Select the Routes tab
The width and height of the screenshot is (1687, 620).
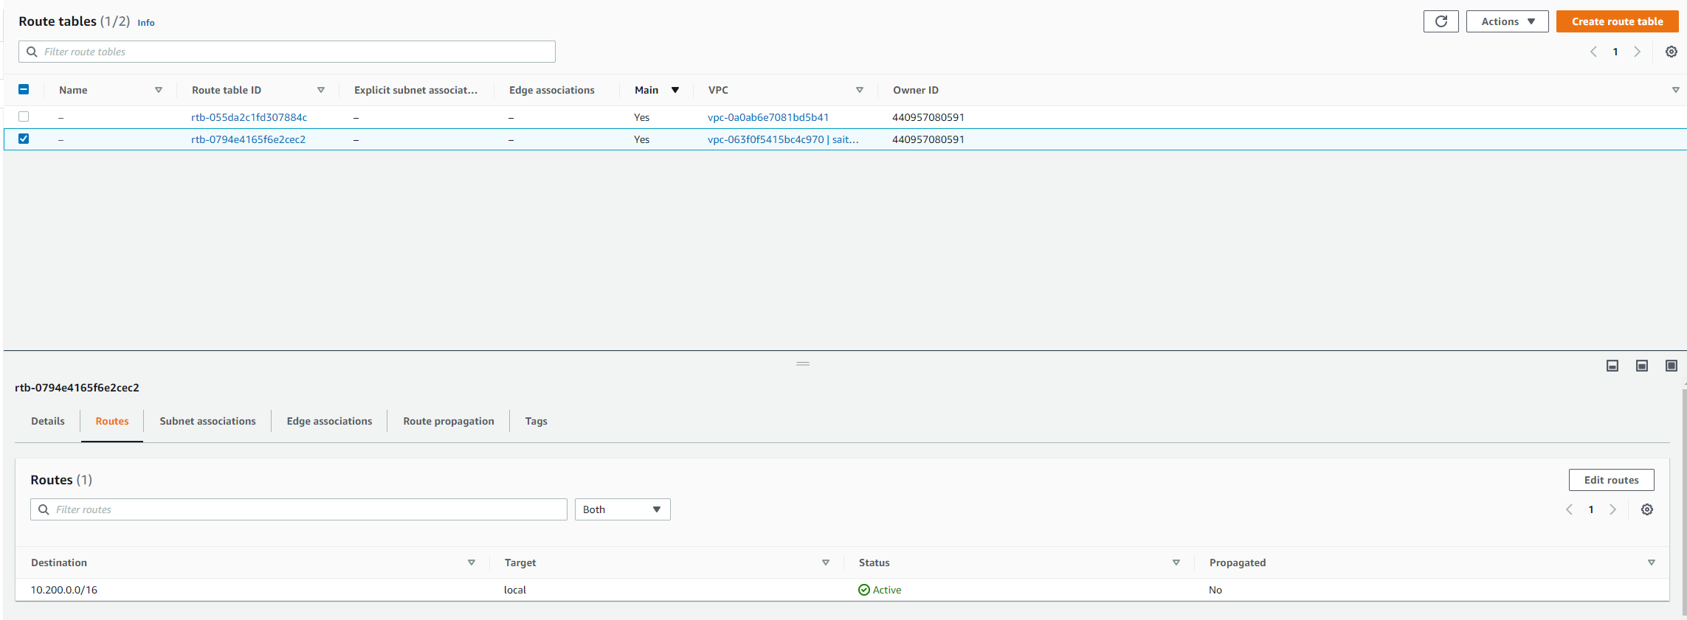click(x=112, y=421)
